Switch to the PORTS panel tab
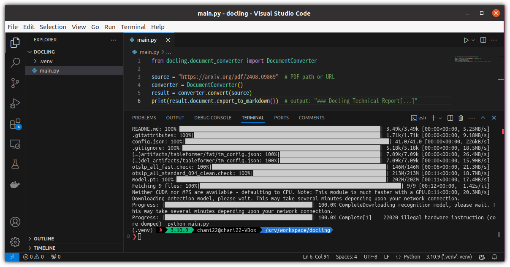510x267 pixels. 281,118
